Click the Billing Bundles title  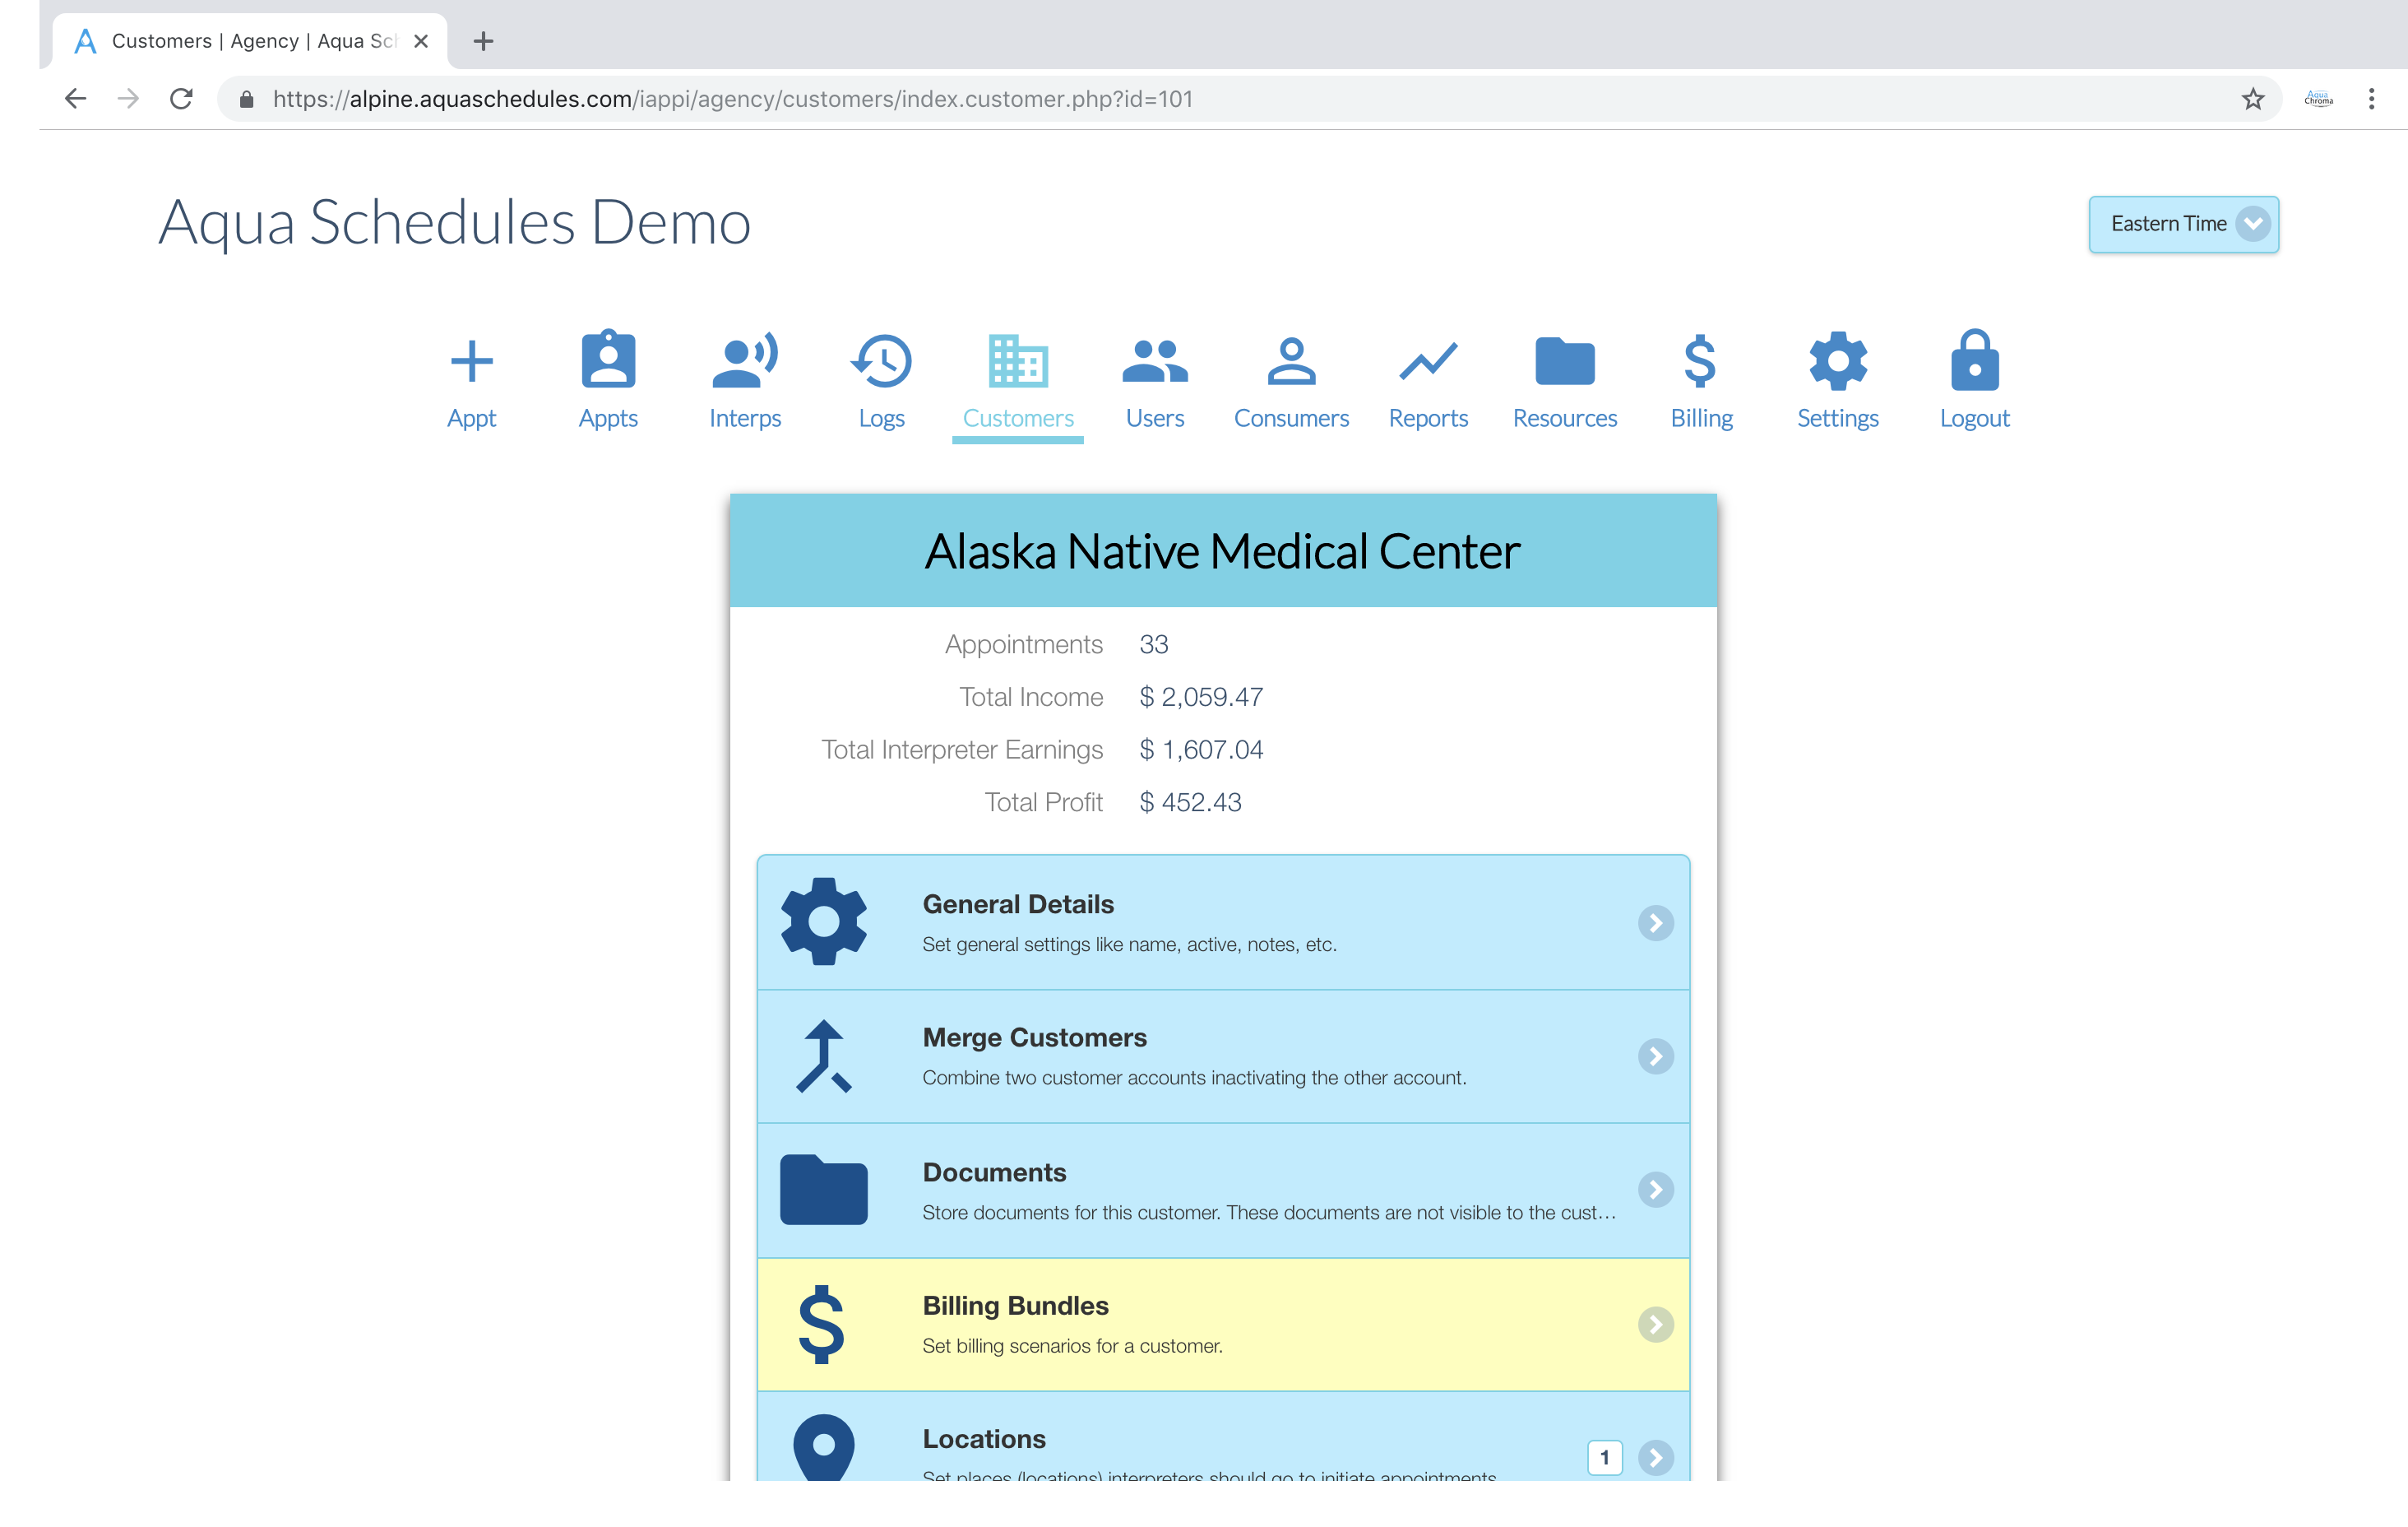point(1015,1306)
